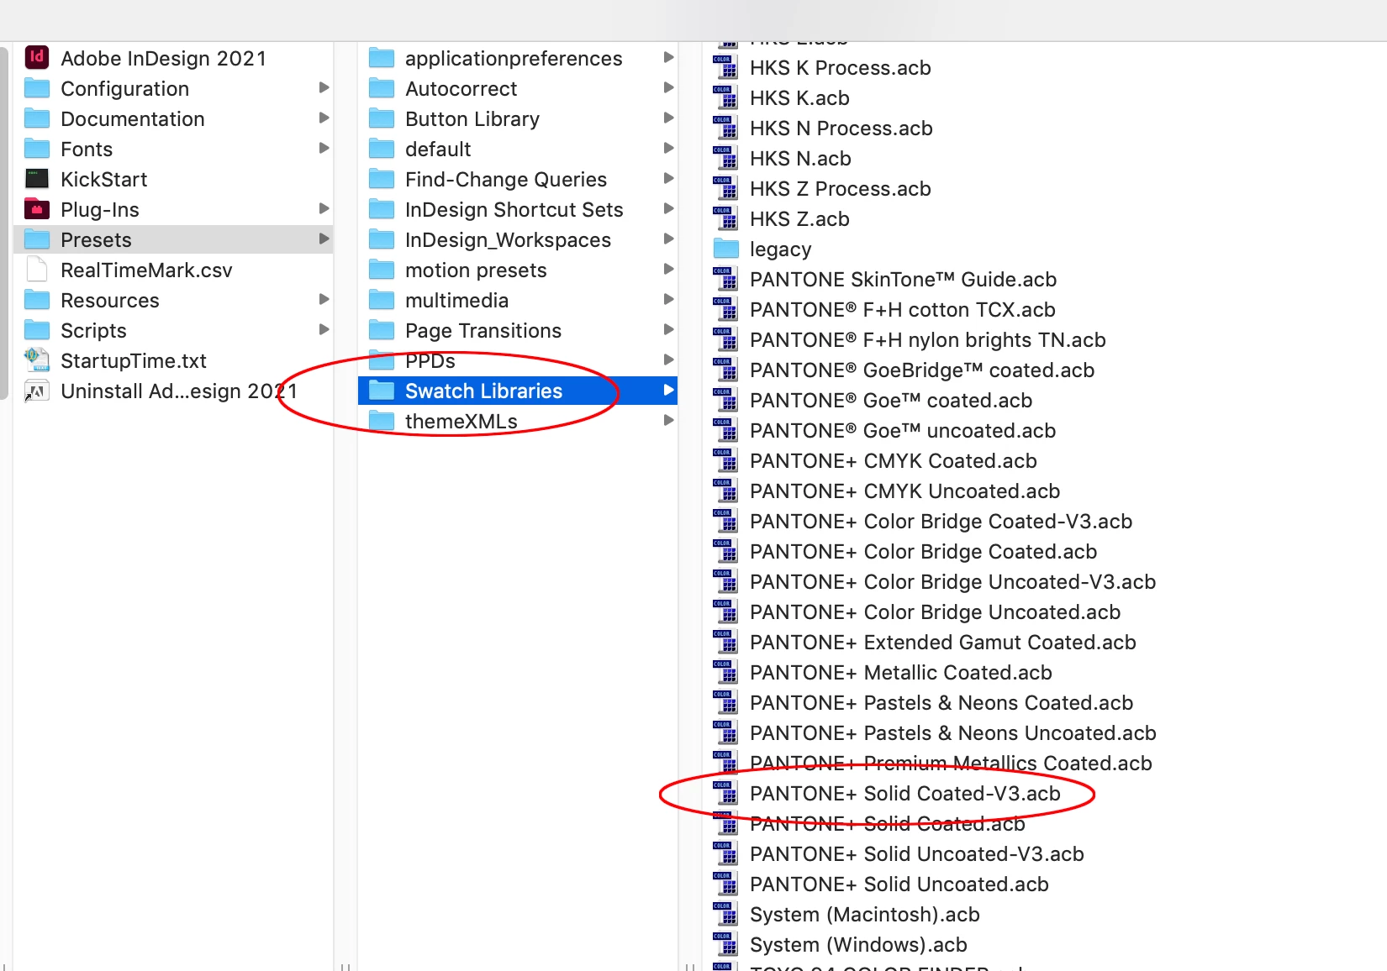Click the HKS Z.acb file icon
1387x971 pixels.
(x=726, y=219)
